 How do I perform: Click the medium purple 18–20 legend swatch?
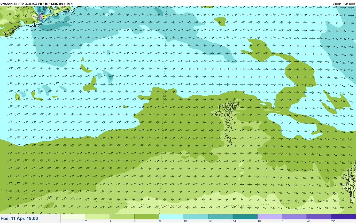point(294,217)
